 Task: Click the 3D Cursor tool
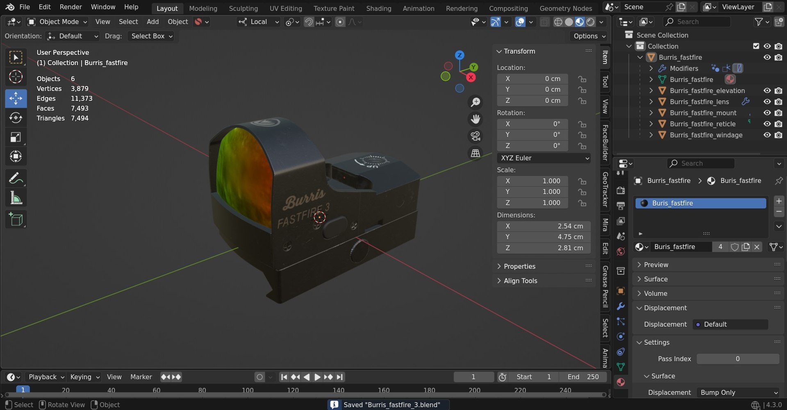tap(16, 77)
